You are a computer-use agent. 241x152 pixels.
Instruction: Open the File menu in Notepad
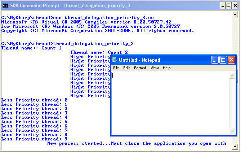point(116,68)
